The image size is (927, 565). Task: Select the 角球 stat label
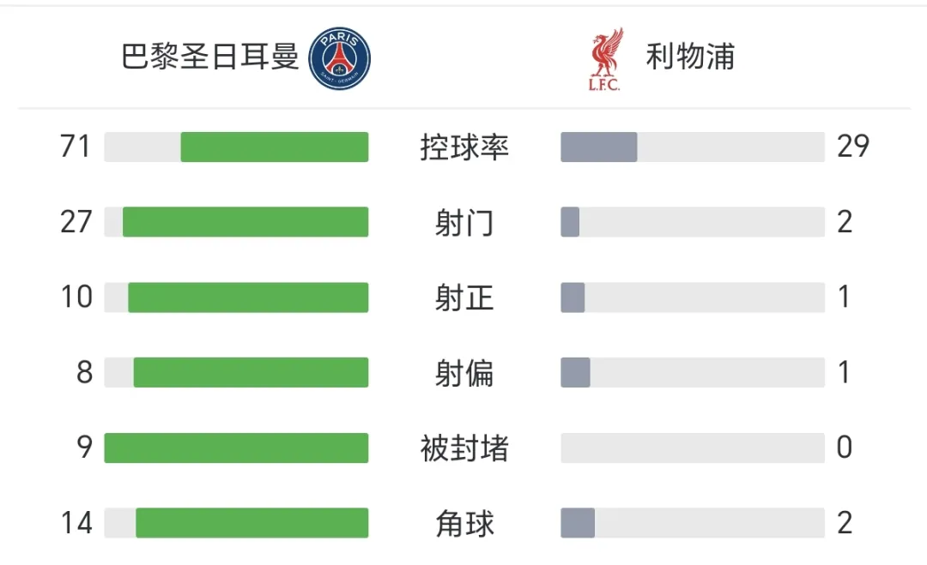point(464,524)
